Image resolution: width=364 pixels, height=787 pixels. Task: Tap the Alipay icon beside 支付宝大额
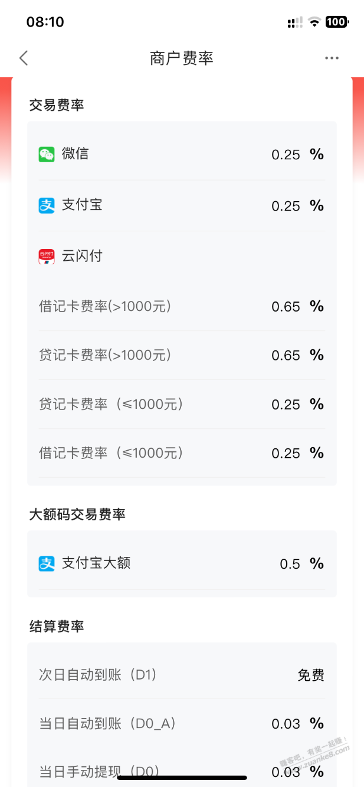47,563
